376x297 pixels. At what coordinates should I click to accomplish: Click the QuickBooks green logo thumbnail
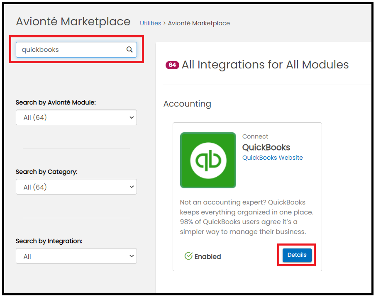click(208, 160)
